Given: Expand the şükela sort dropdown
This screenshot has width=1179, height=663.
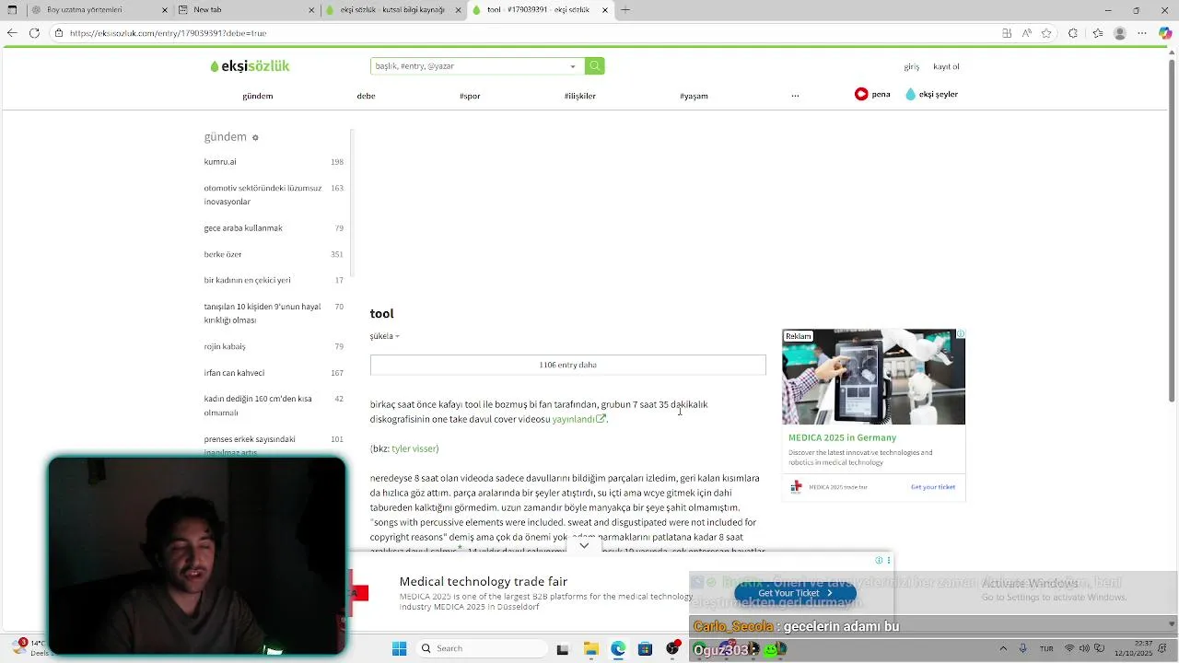Looking at the screenshot, I should point(384,336).
